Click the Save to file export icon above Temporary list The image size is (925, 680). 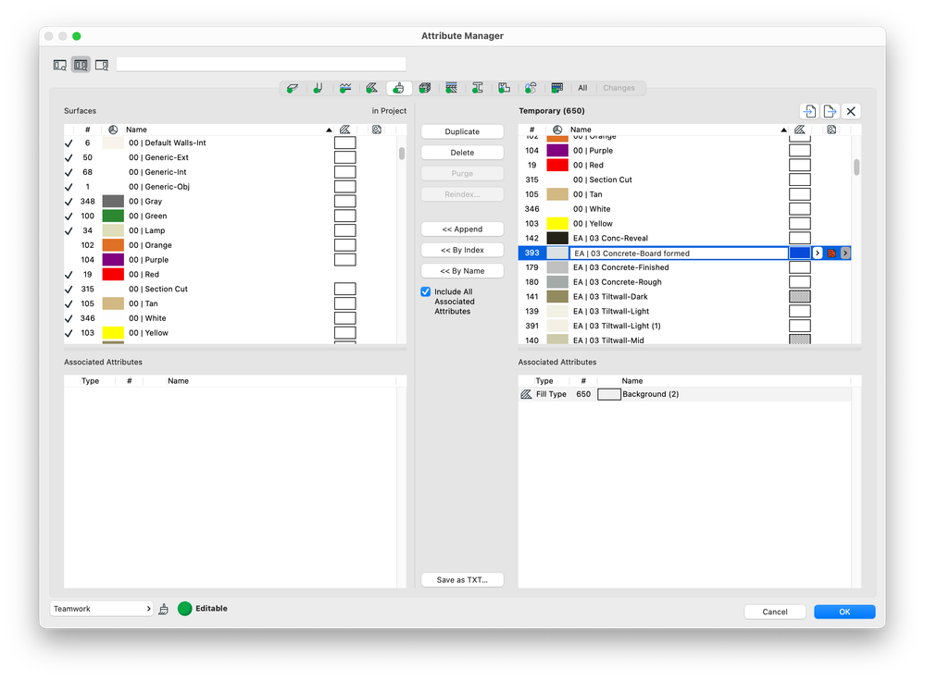(830, 111)
